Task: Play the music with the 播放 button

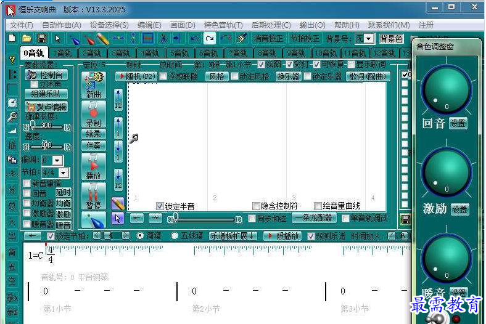Action: (x=94, y=166)
